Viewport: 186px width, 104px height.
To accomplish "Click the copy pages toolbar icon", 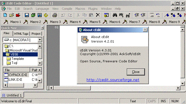I will (x=85, y=15).
